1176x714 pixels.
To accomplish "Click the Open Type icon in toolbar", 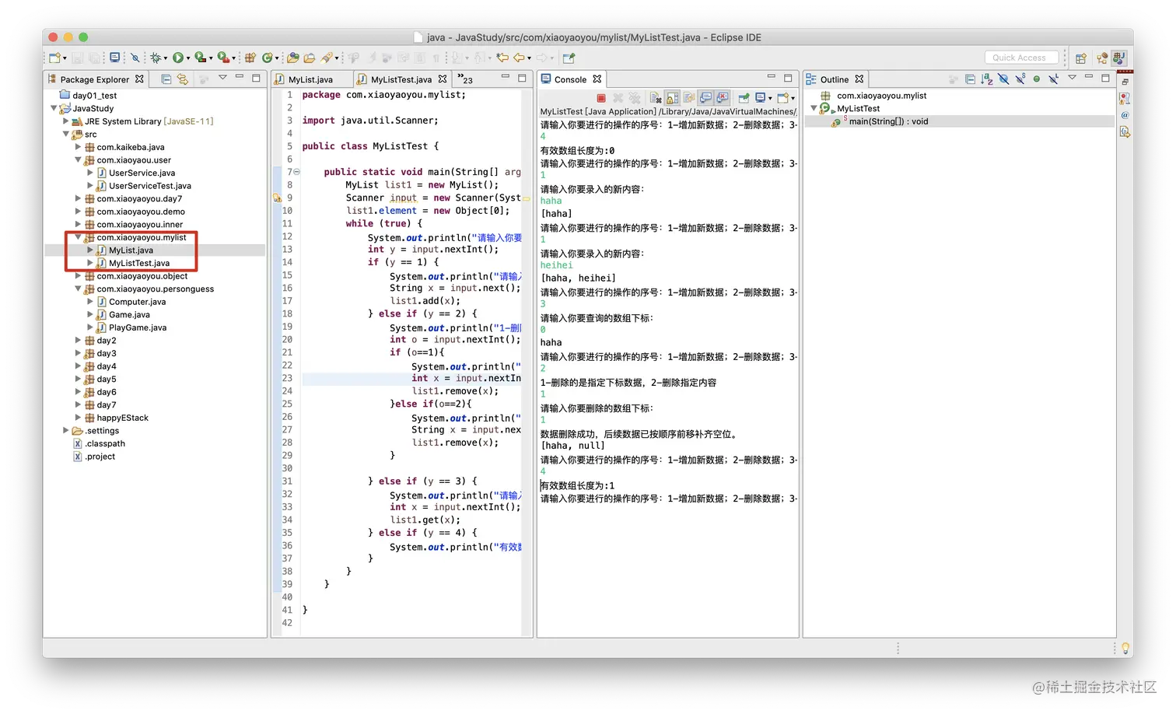I will [292, 58].
